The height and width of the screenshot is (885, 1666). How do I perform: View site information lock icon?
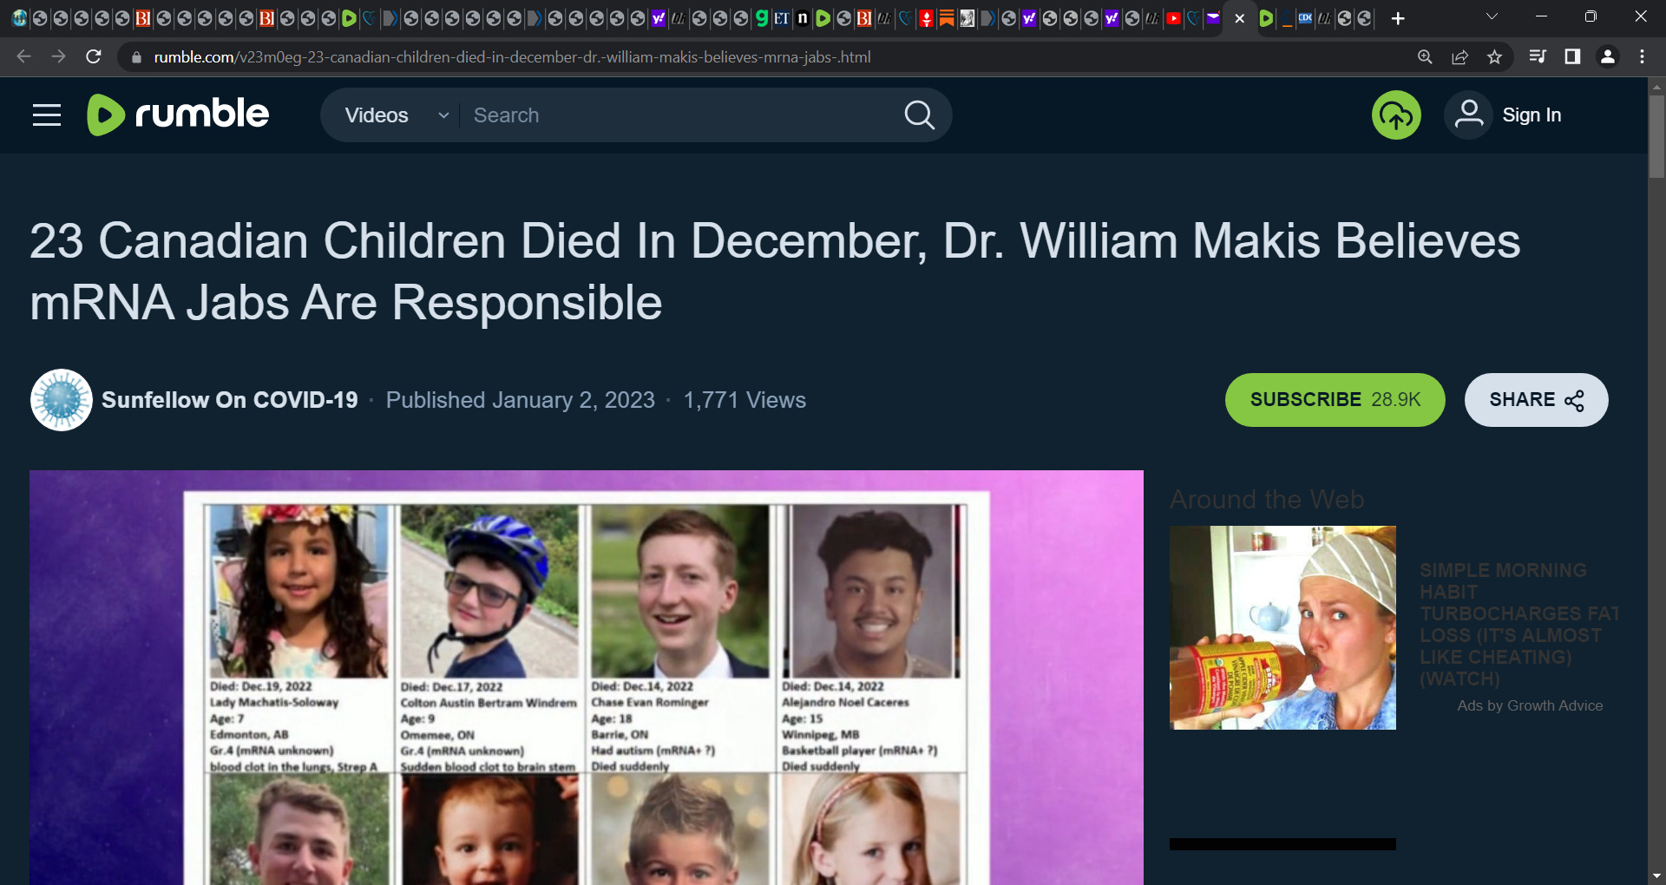pos(136,57)
